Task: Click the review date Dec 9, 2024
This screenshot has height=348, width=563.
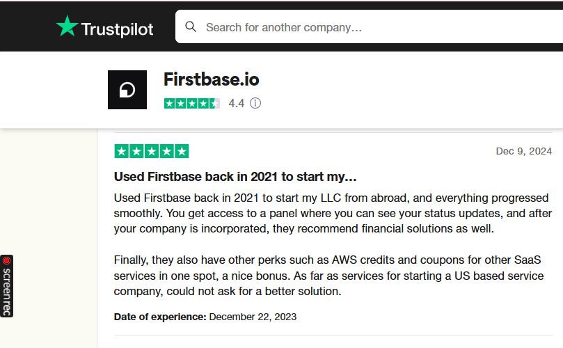Action: (524, 151)
